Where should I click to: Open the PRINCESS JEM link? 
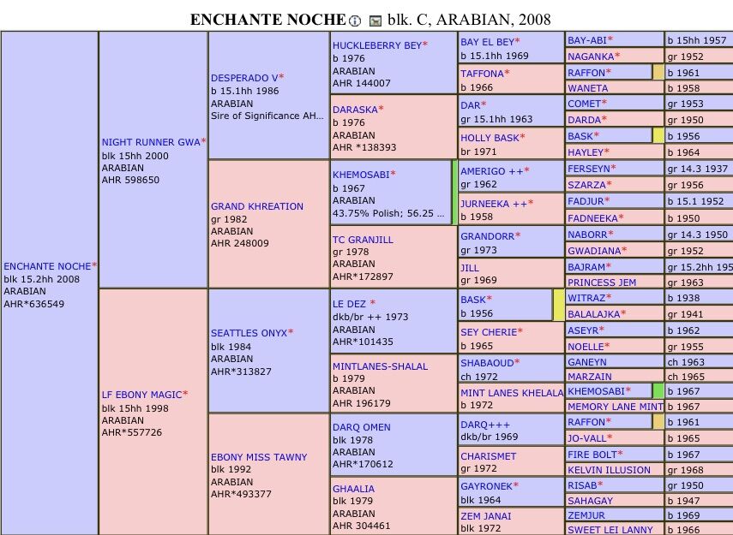(x=602, y=282)
